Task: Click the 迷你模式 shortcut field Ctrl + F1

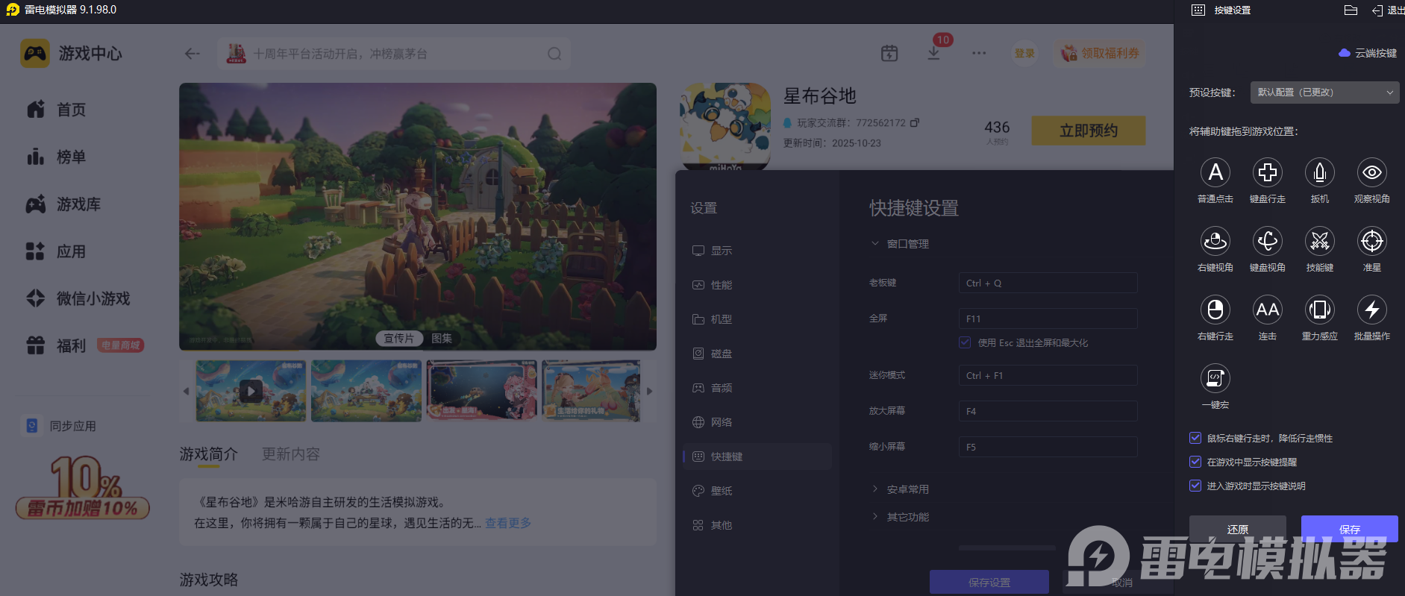Action: (1048, 375)
